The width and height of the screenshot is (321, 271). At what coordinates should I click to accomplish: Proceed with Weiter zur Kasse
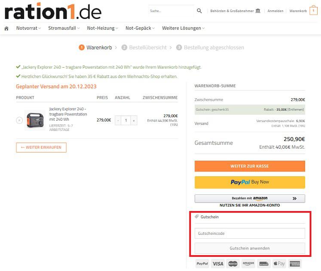250,166
